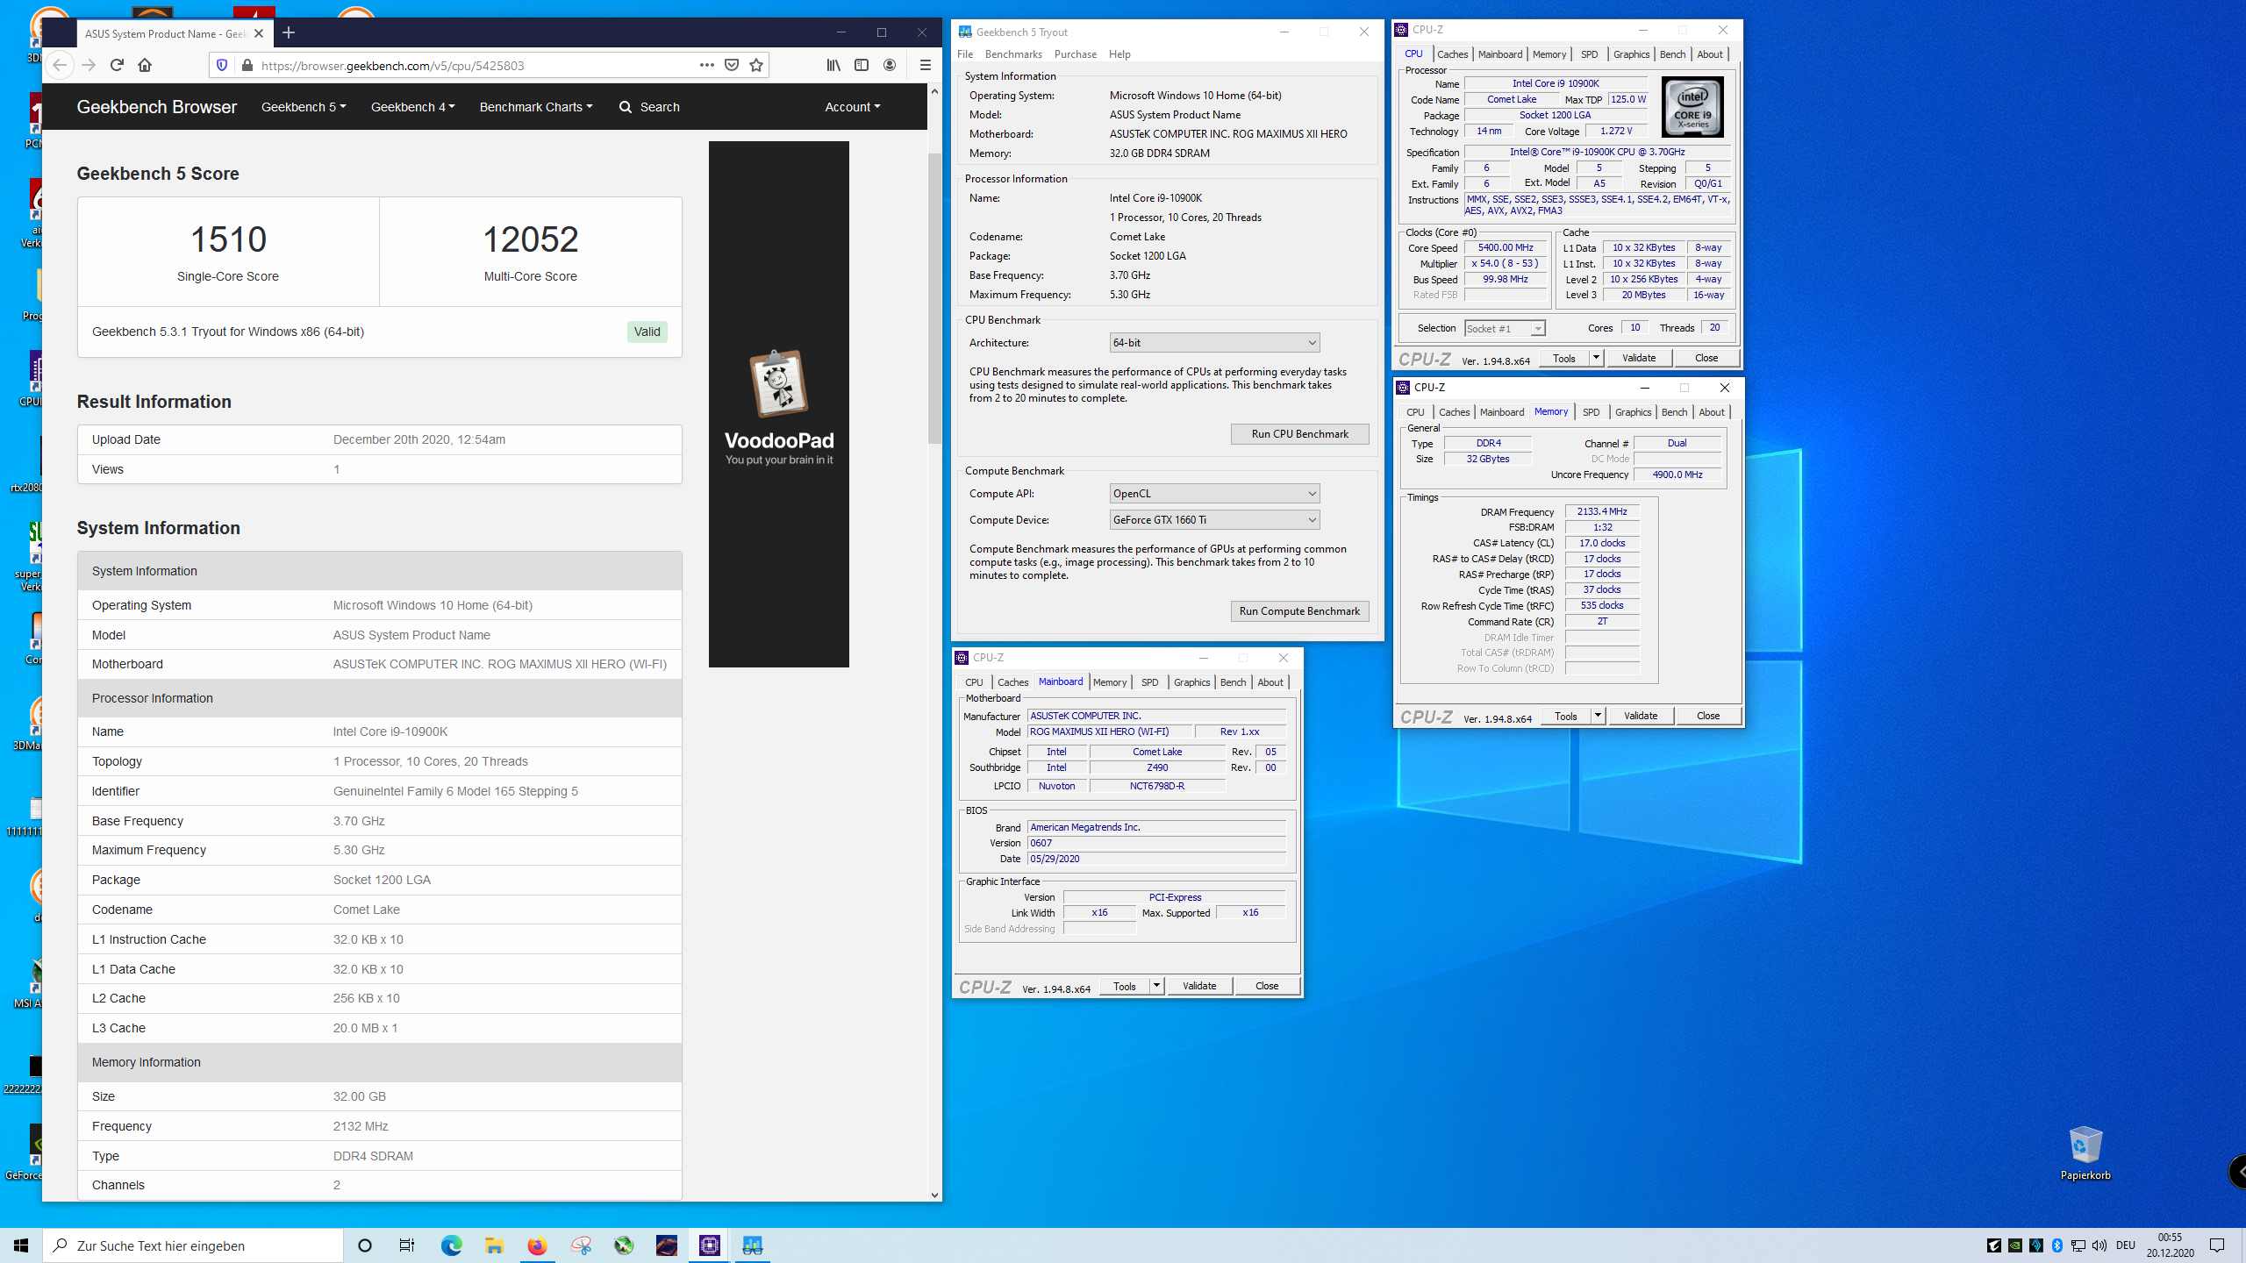Viewport: 2246px width, 1263px height.
Task: Open Geekbench Benchmarks menu
Action: pos(1013,54)
